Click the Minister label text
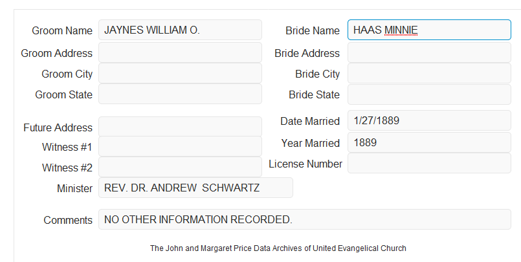The width and height of the screenshot is (521, 262). (75, 188)
